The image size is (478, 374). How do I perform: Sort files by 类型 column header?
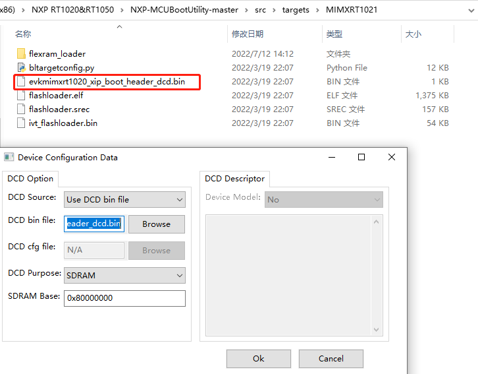[x=334, y=34]
